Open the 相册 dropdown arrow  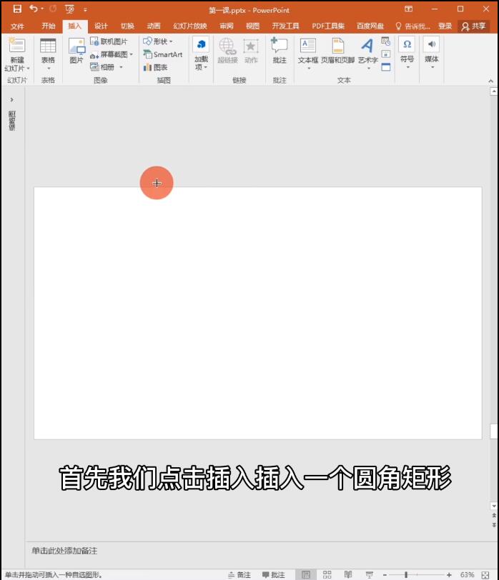(x=121, y=67)
